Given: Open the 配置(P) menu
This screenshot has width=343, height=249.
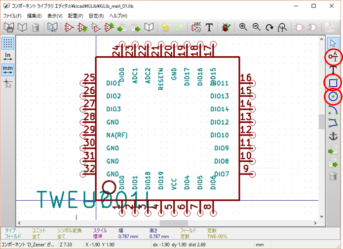Looking at the screenshot, I should coord(76,16).
